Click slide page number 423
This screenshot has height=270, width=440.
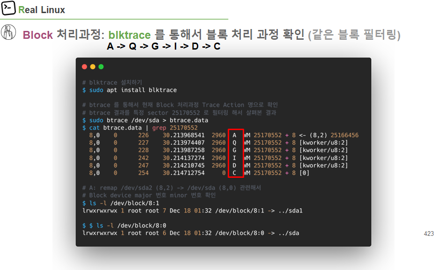point(429,234)
